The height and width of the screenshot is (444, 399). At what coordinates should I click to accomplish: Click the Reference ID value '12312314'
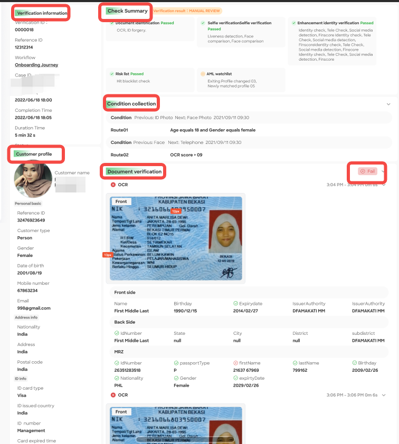tap(24, 47)
